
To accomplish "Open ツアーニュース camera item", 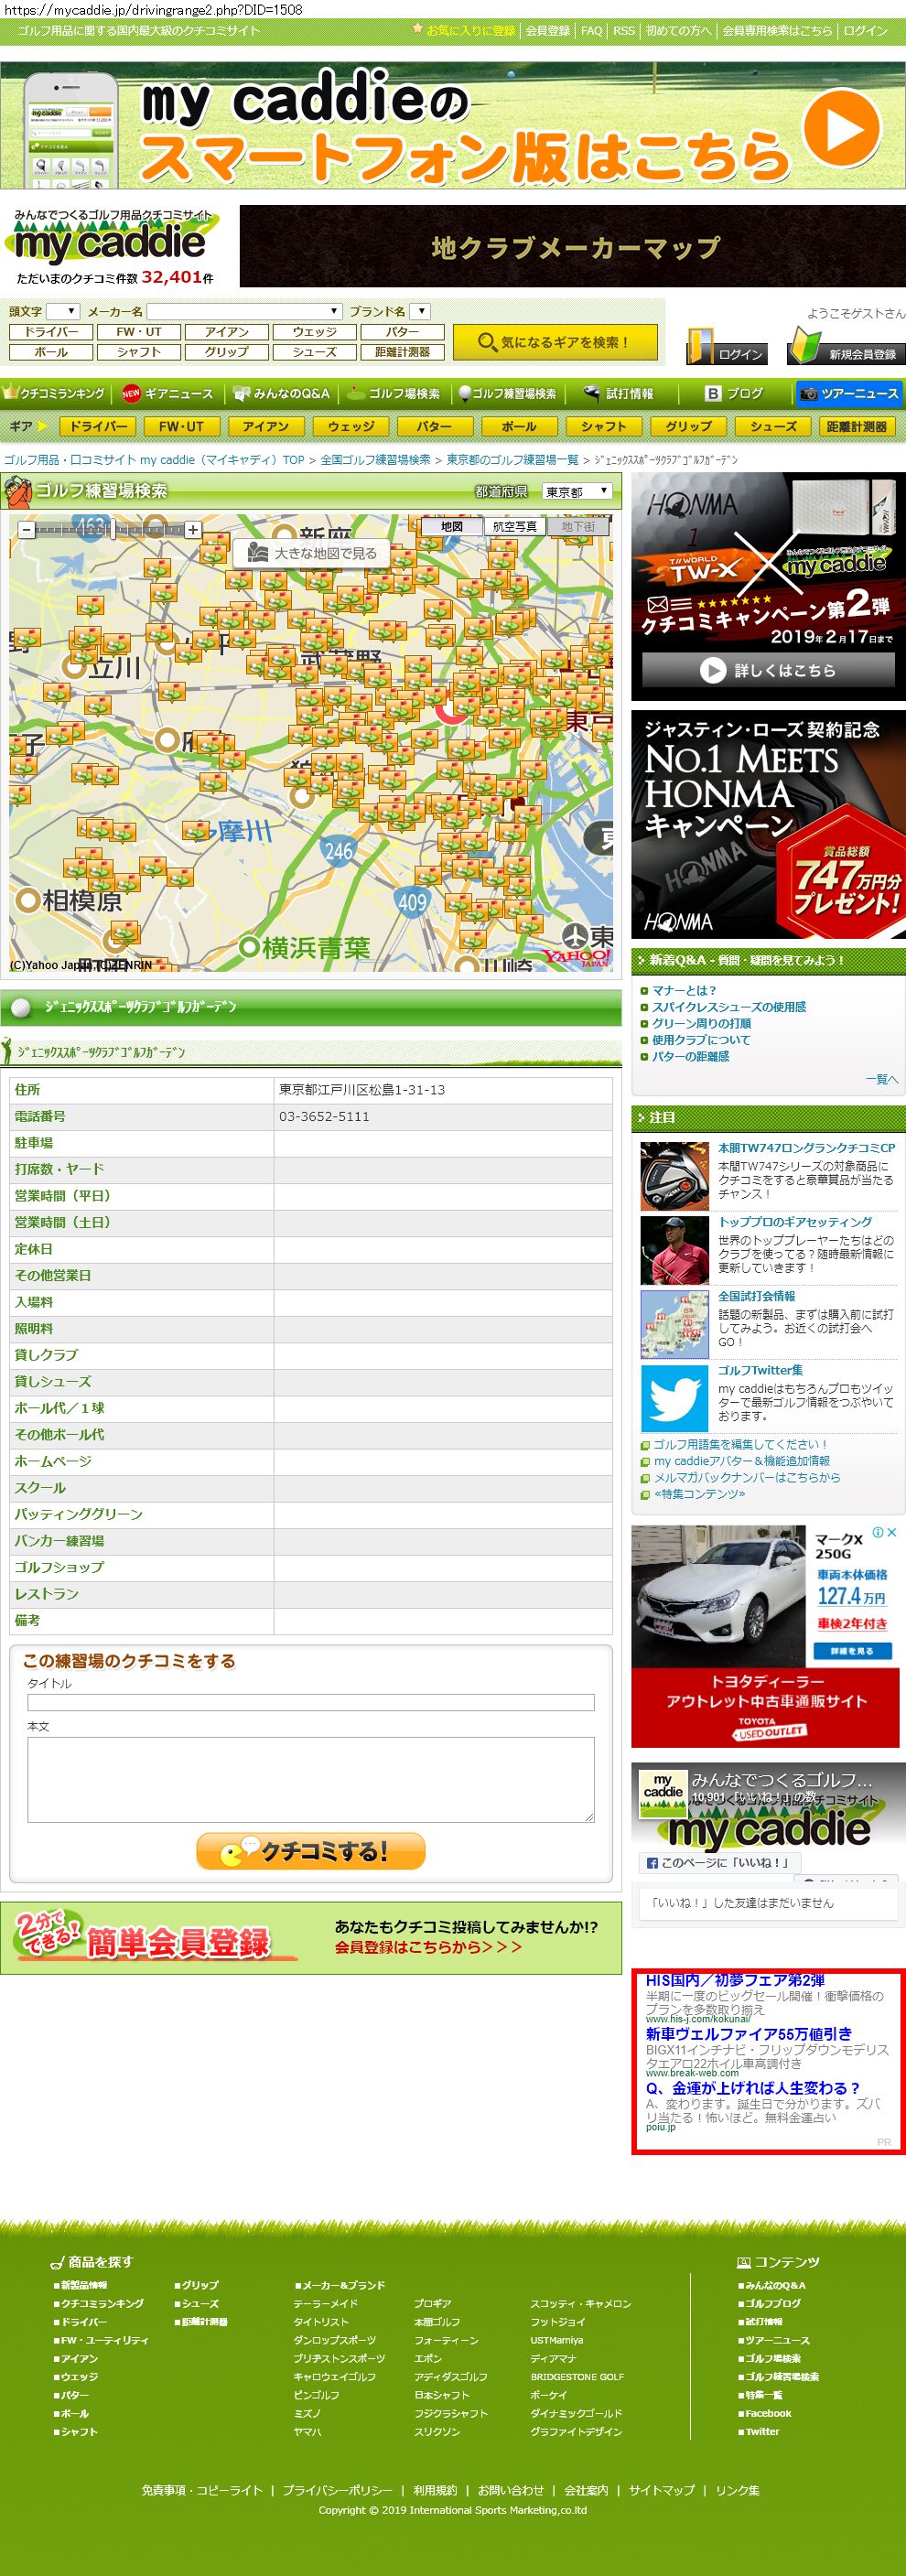I will click(x=848, y=394).
